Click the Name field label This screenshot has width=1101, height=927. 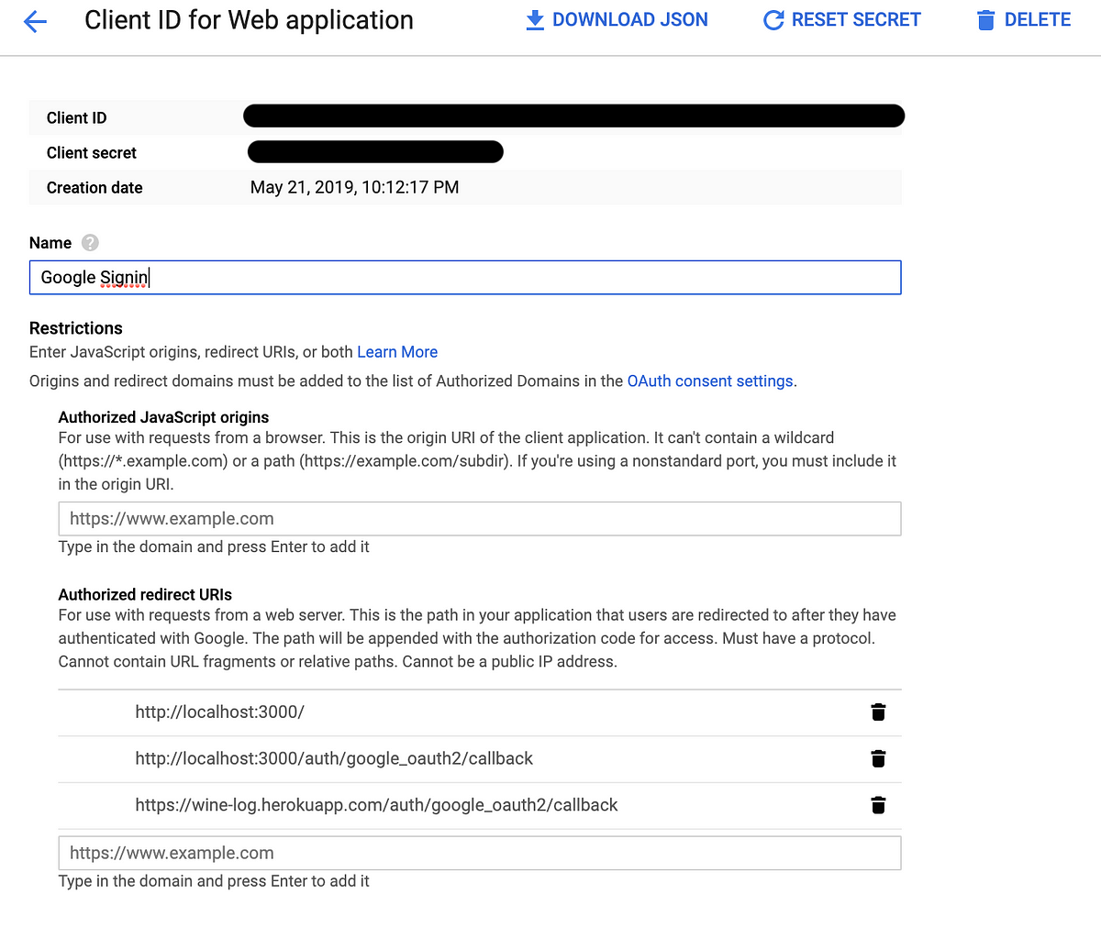tap(50, 243)
